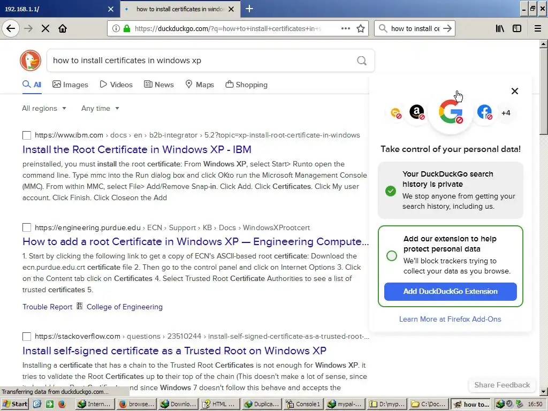The image size is (548, 411).
Task: Switch to the HTML taskbar window
Action: coord(220,404)
